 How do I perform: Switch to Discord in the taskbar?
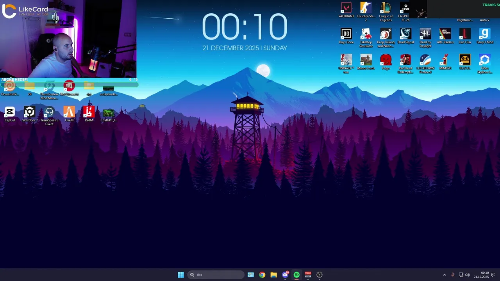(285, 275)
